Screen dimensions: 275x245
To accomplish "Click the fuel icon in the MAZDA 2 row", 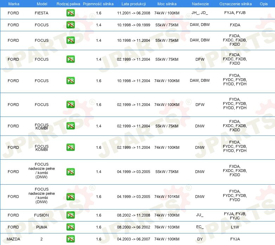I will (x=70, y=239).
